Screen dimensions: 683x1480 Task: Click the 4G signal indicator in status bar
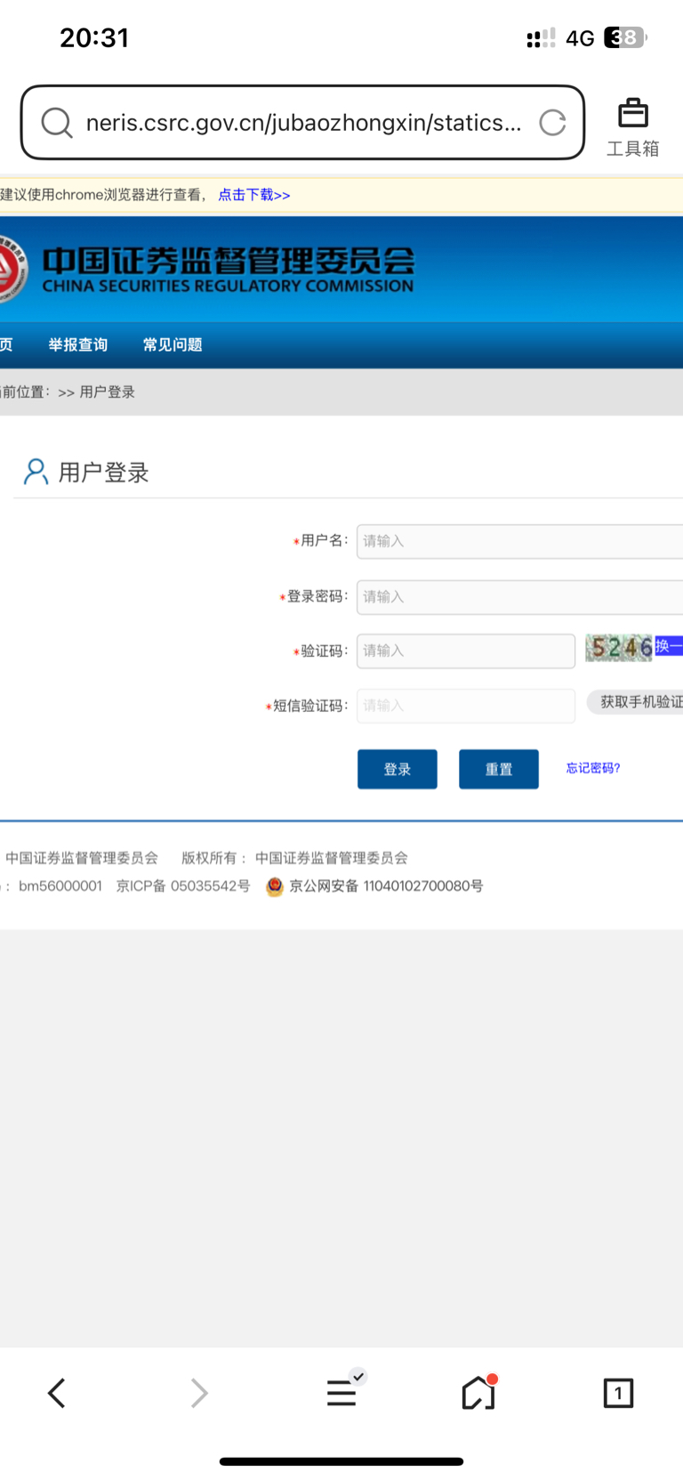click(580, 38)
